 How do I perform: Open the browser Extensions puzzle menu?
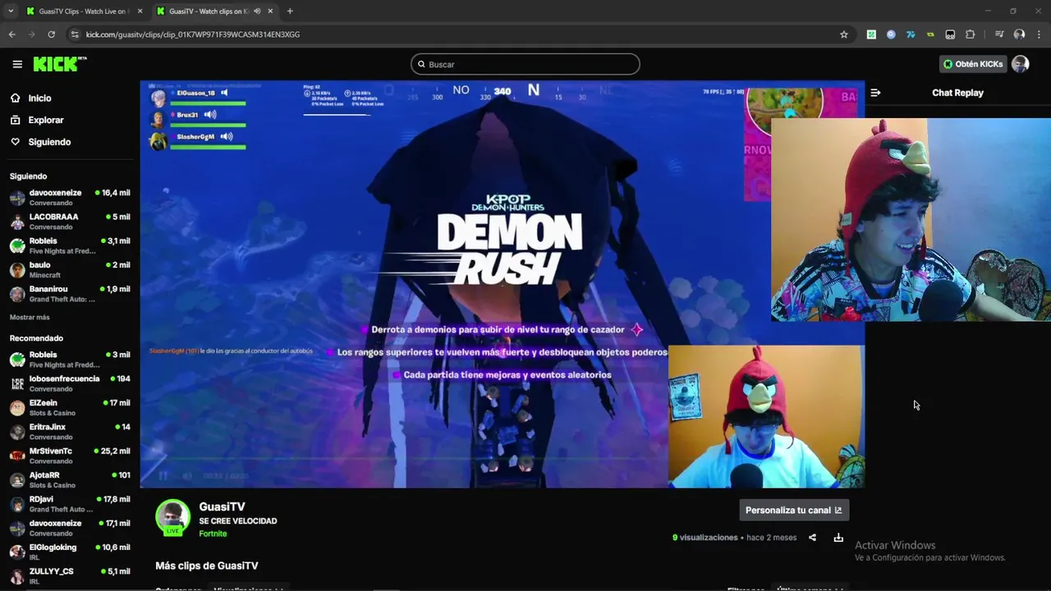[x=970, y=34]
